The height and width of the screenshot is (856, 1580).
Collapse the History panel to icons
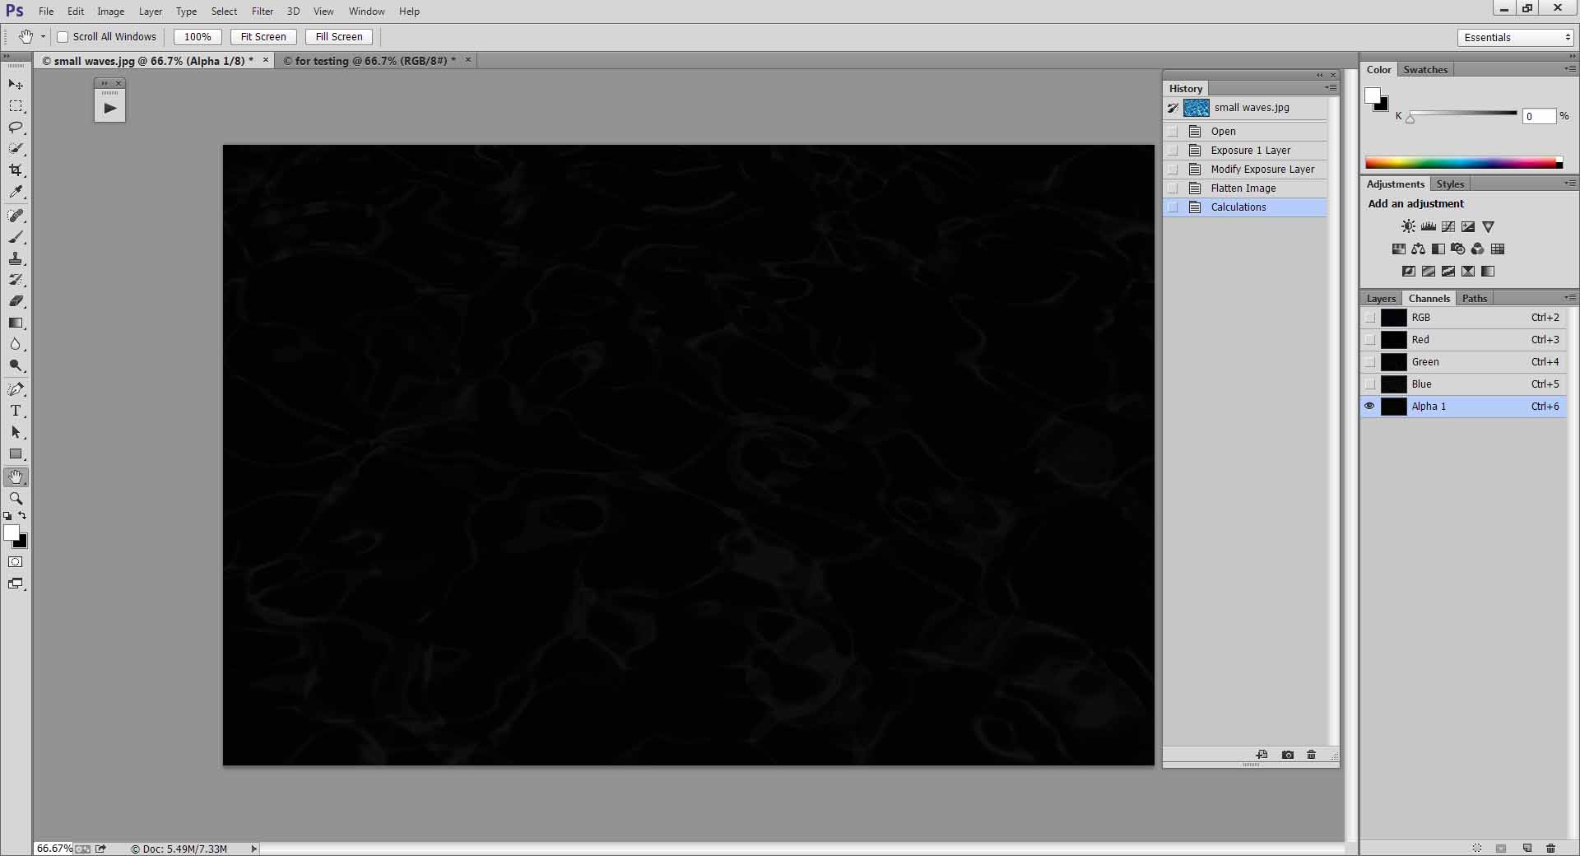click(x=1320, y=75)
